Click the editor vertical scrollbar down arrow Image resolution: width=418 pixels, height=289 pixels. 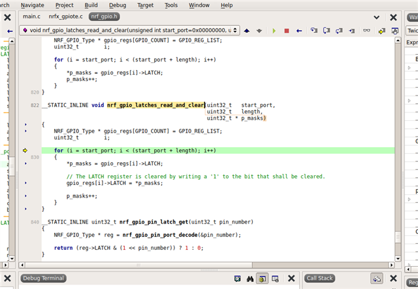click(398, 258)
